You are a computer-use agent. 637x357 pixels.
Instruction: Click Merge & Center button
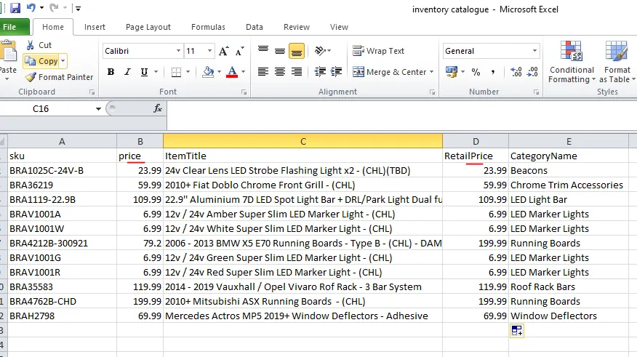tap(389, 72)
